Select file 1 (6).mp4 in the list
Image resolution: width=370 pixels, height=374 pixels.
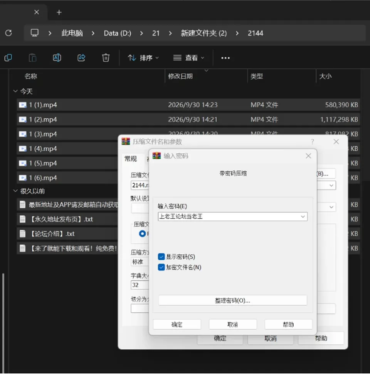click(x=67, y=178)
